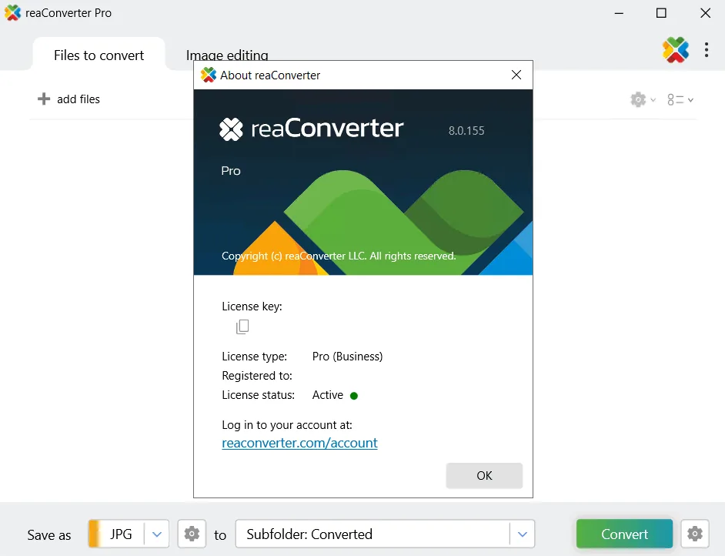
Task: Click OK in the About dialog
Action: 484,475
